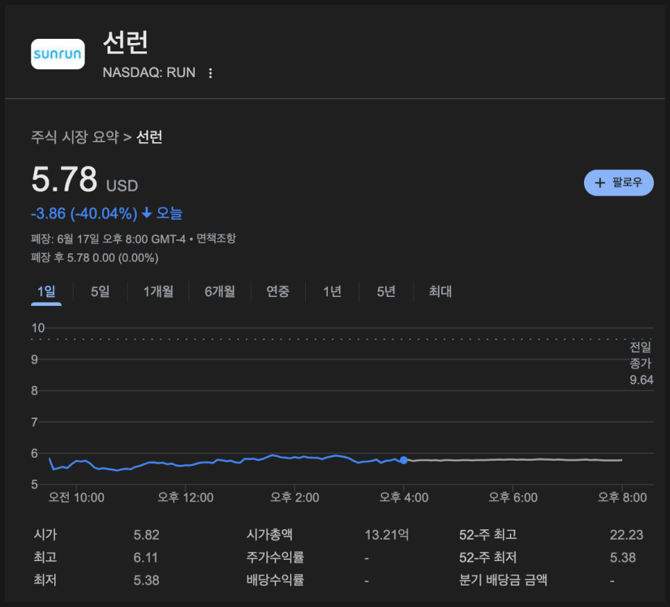
Task: Click the 주가수익률 label
Action: click(275, 558)
